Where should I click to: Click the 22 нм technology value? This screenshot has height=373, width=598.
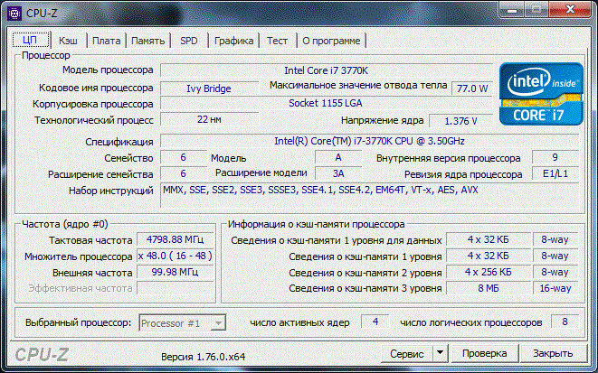pos(209,119)
